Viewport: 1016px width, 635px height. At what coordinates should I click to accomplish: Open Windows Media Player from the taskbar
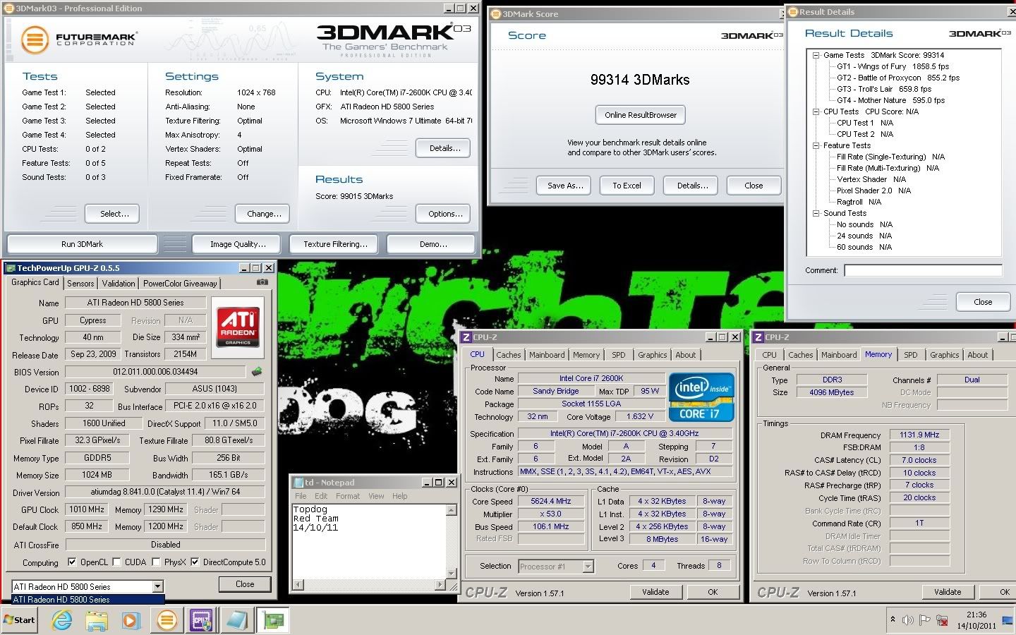pyautogui.click(x=131, y=620)
